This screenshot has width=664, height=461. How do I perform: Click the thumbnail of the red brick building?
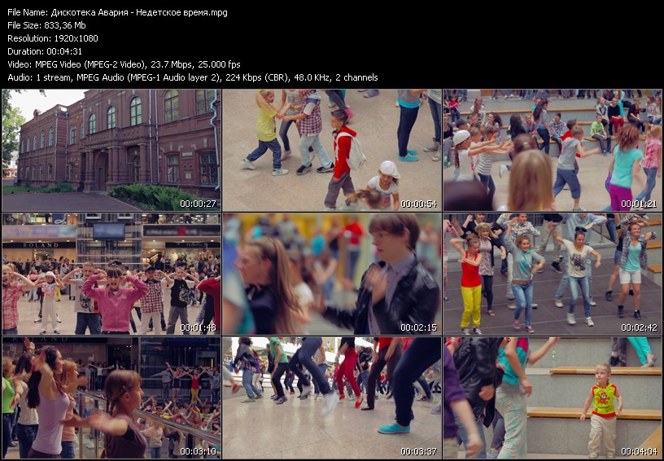[x=111, y=150]
